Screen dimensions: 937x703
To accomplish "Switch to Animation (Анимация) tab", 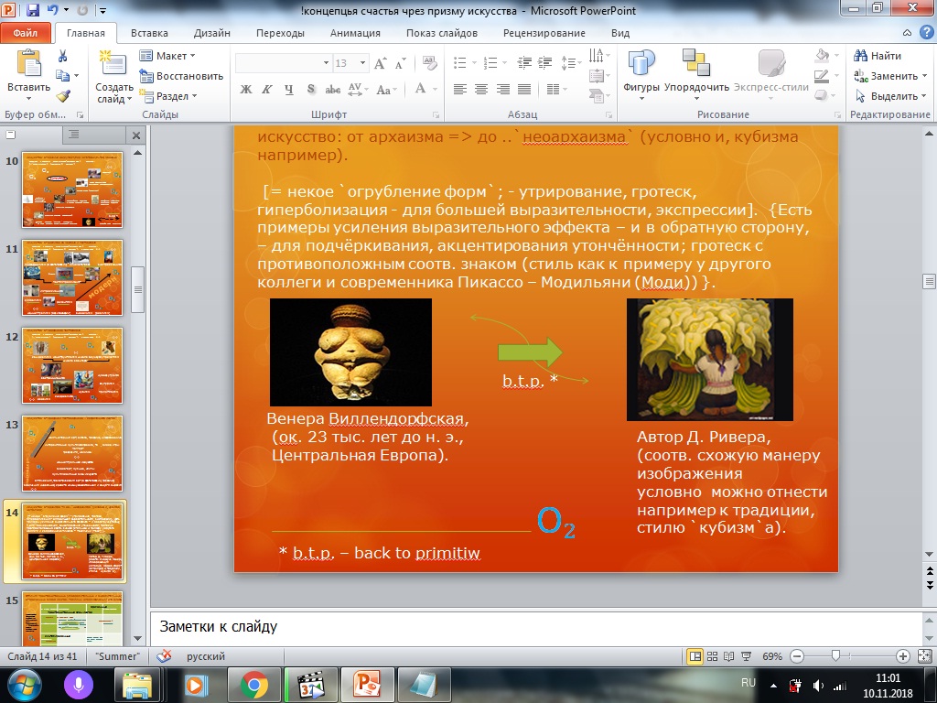I will tap(355, 33).
